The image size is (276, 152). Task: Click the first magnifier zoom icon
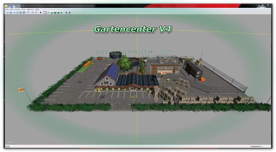click(66, 12)
